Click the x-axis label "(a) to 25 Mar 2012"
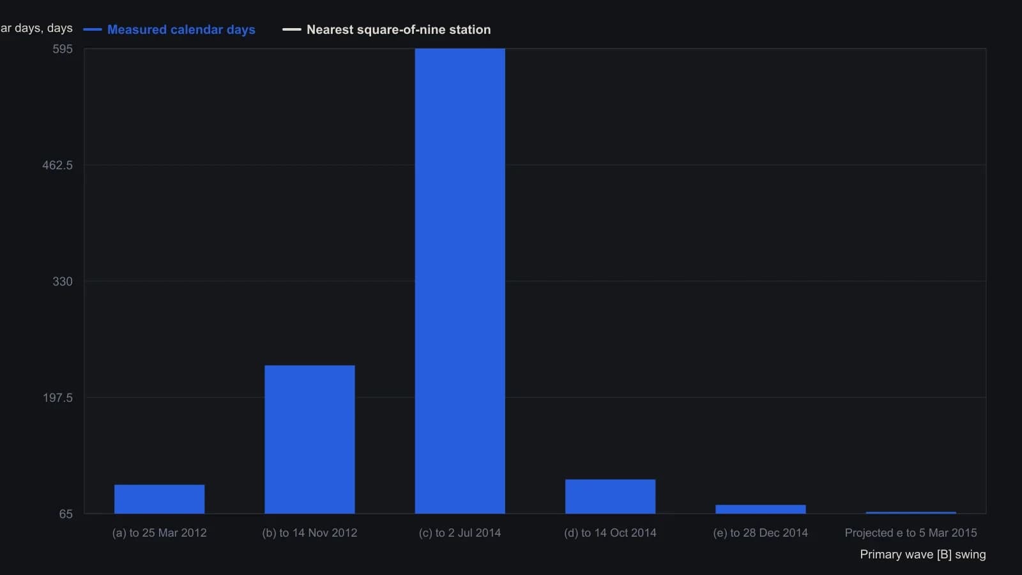 click(x=160, y=533)
